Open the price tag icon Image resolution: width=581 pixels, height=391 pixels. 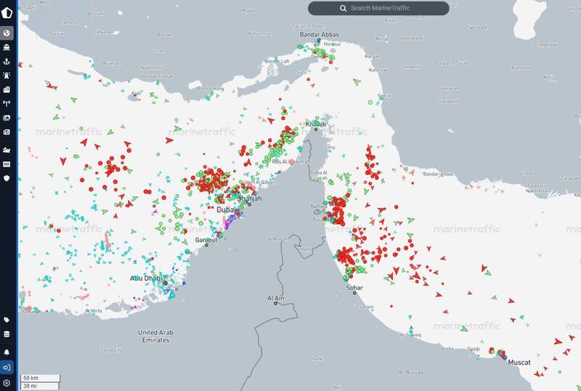(x=7, y=320)
